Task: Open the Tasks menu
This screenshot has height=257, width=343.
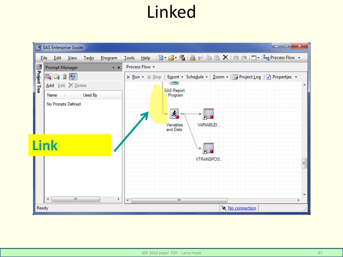Action: [x=89, y=58]
